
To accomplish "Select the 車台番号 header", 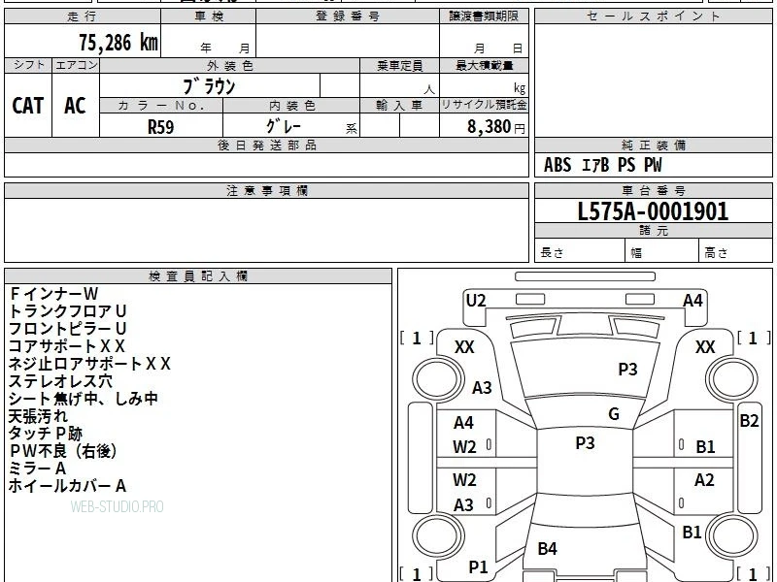I will click(x=653, y=190).
